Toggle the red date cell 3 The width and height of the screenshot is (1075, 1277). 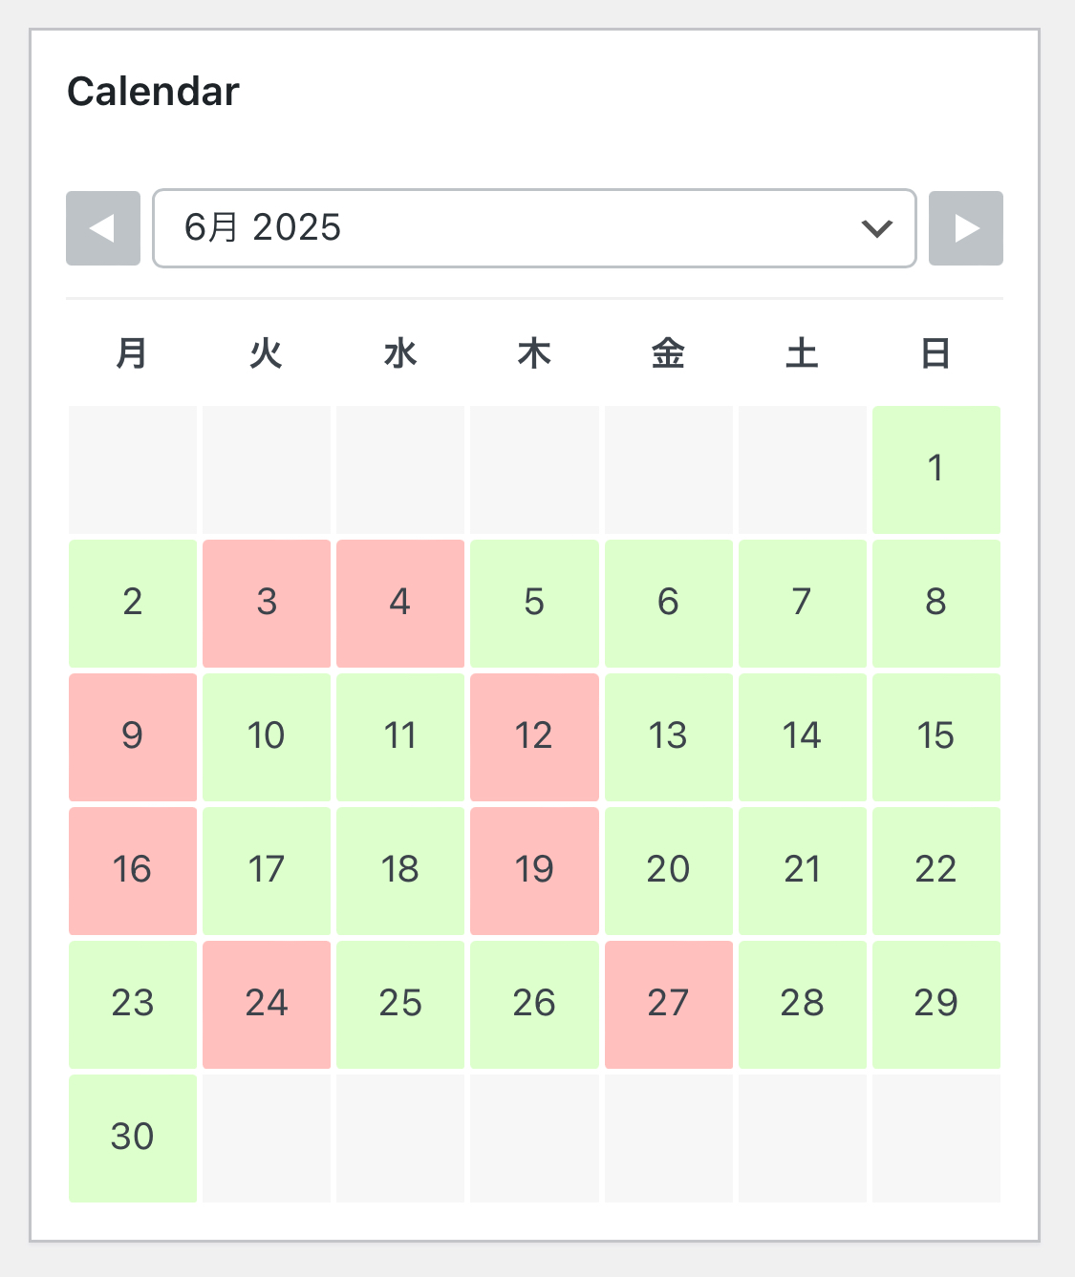267,604
